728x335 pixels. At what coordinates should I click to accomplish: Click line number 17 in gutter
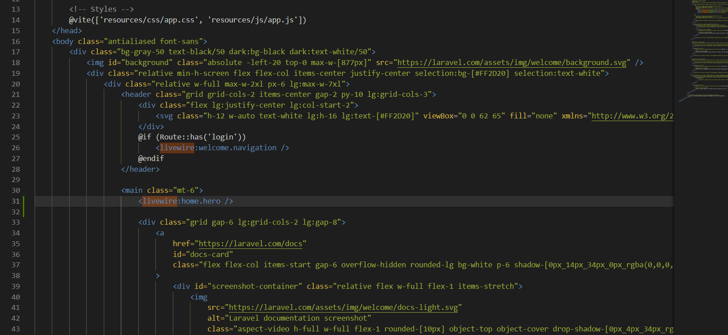coord(16,52)
